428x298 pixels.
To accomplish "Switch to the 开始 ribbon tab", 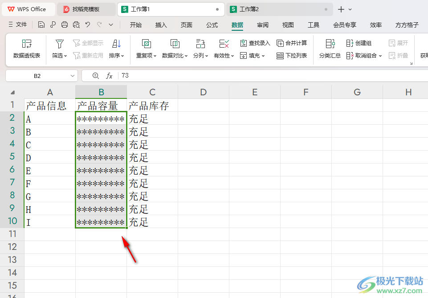I will (x=136, y=25).
